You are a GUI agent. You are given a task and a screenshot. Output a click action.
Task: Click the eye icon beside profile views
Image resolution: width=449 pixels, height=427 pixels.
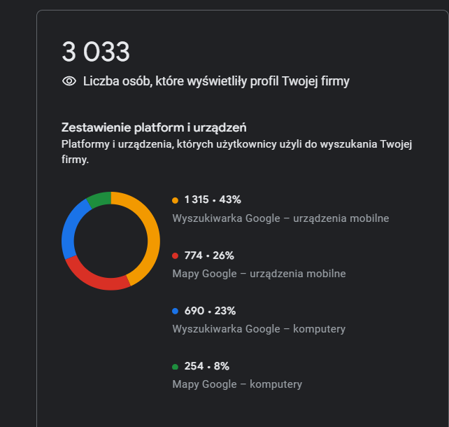(69, 81)
